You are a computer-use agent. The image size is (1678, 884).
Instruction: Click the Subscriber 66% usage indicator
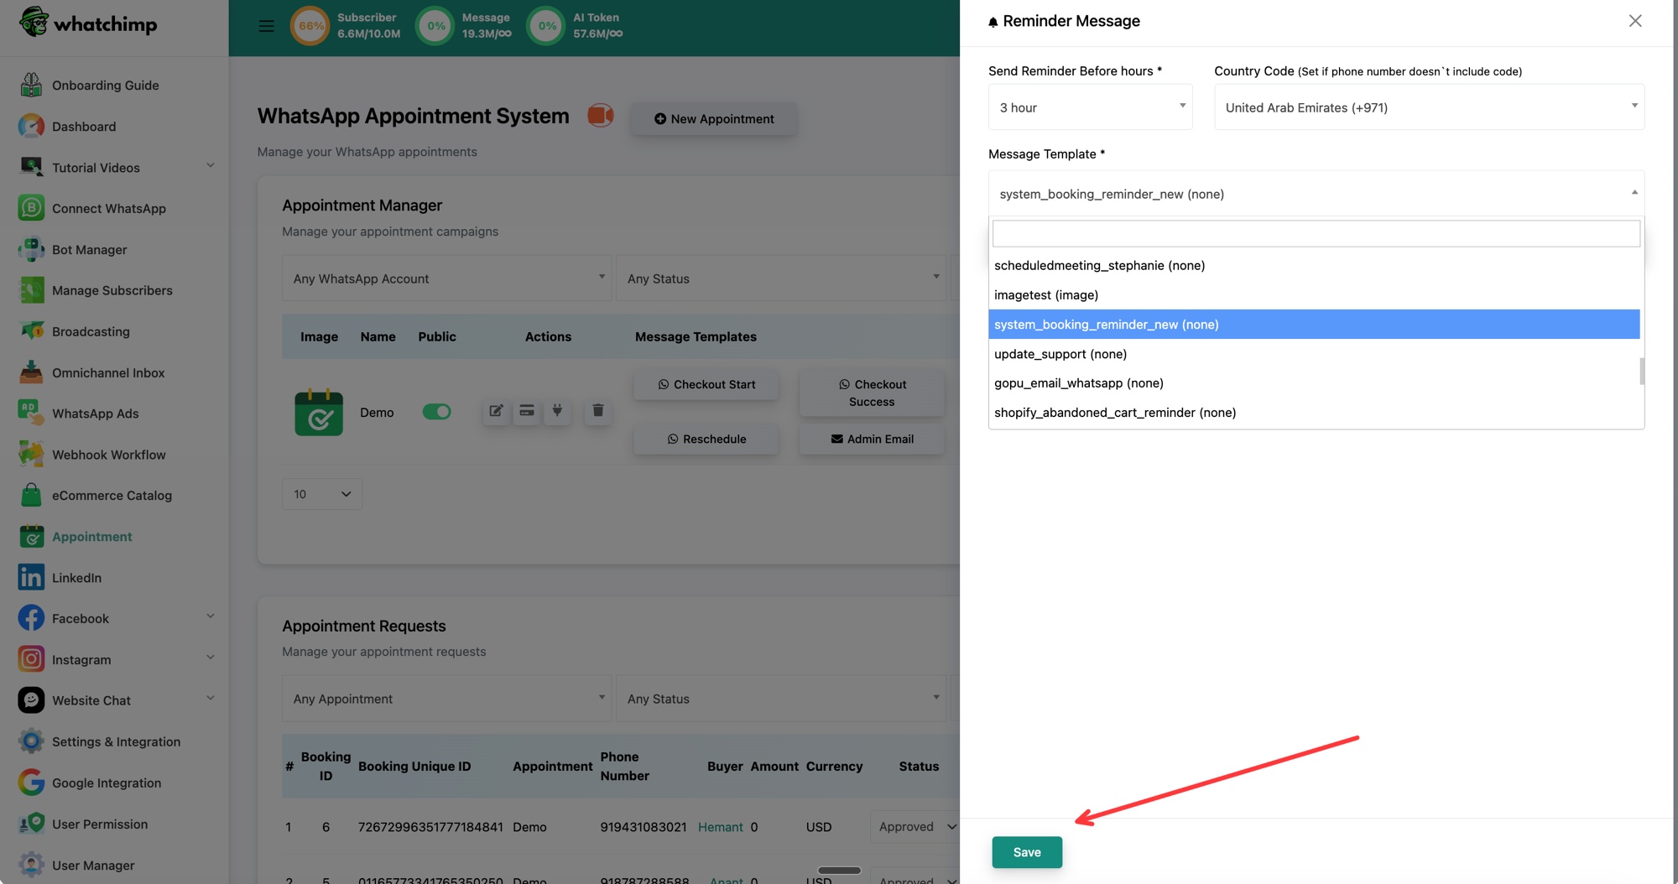[x=310, y=26]
